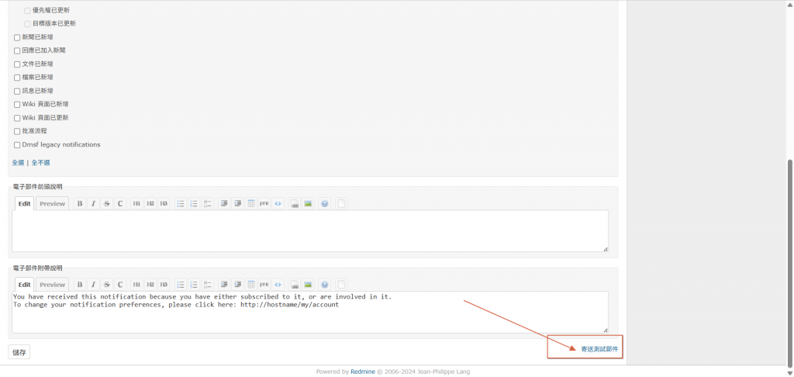Enable Dmsf legacy notifications checkbox
This screenshot has width=794, height=377.
pyautogui.click(x=17, y=145)
